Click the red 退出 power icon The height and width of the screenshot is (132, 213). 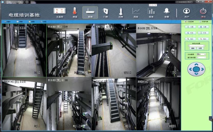(x=203, y=13)
